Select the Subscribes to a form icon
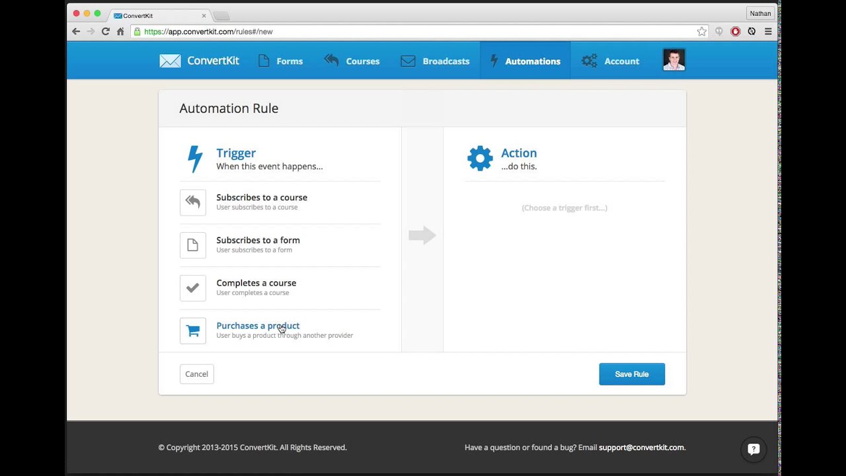Viewport: 846px width, 476px height. 193,245
